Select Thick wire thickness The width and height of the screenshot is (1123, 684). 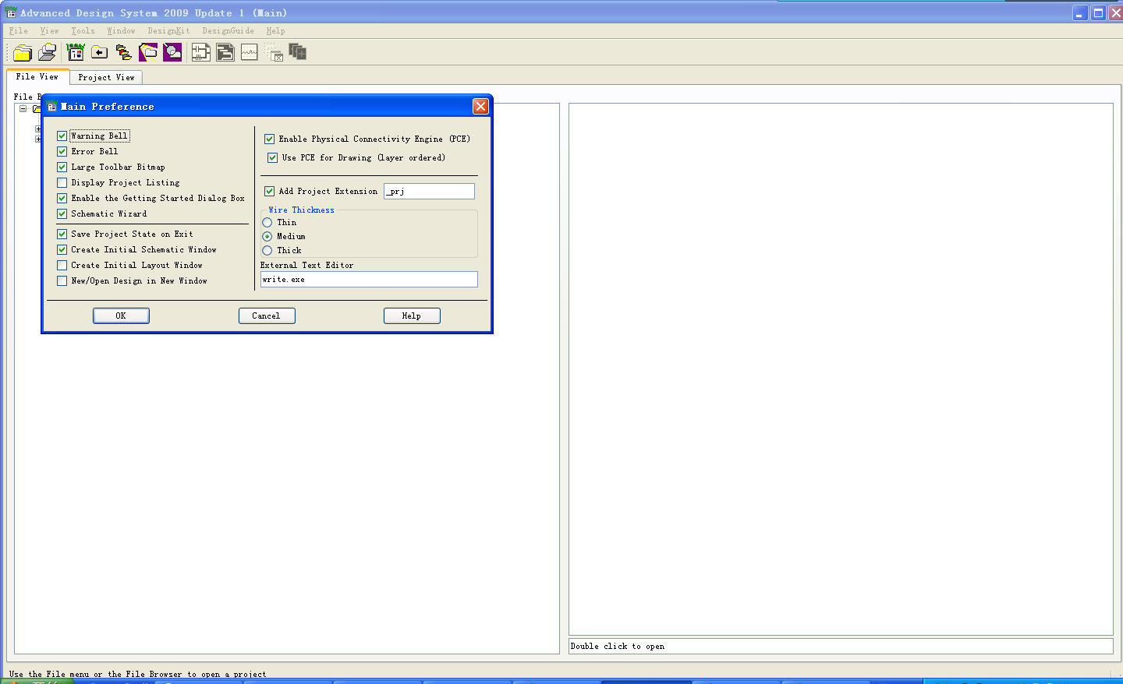click(x=267, y=250)
